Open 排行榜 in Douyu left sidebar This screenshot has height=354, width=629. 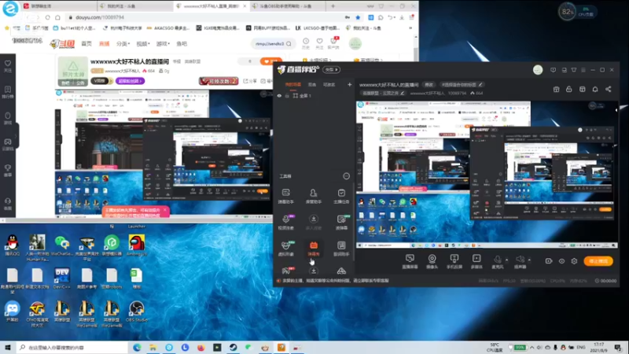click(x=8, y=92)
